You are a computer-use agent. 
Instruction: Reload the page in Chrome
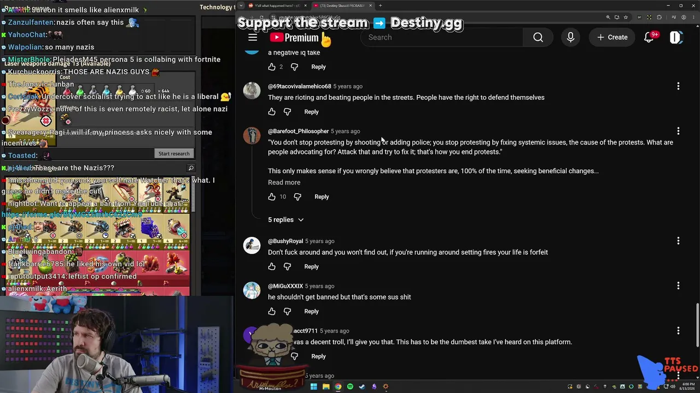261,17
